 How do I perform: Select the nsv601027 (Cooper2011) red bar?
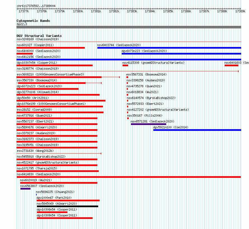click(51, 48)
